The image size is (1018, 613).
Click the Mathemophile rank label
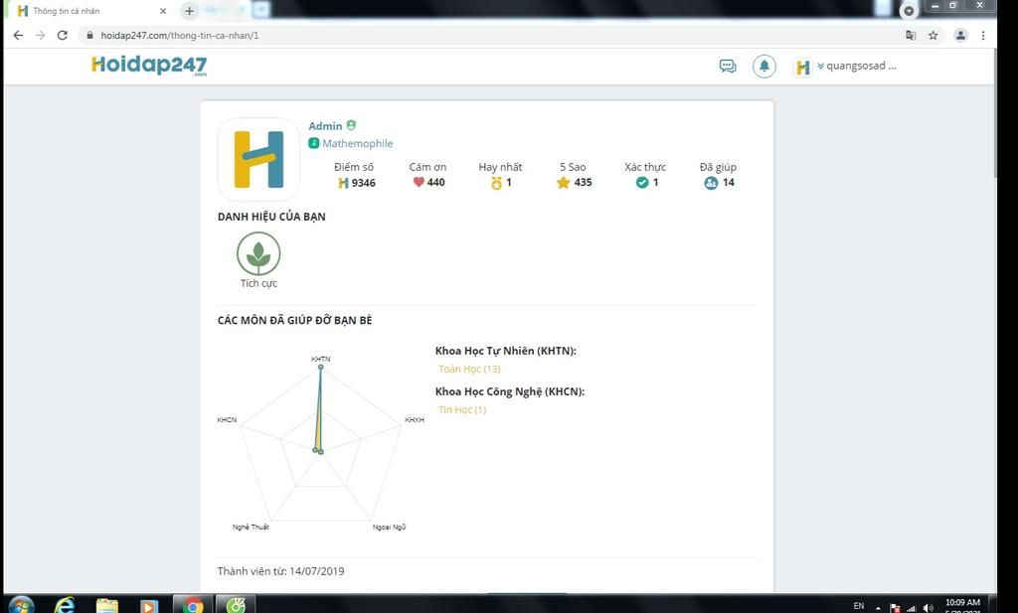[x=357, y=143]
